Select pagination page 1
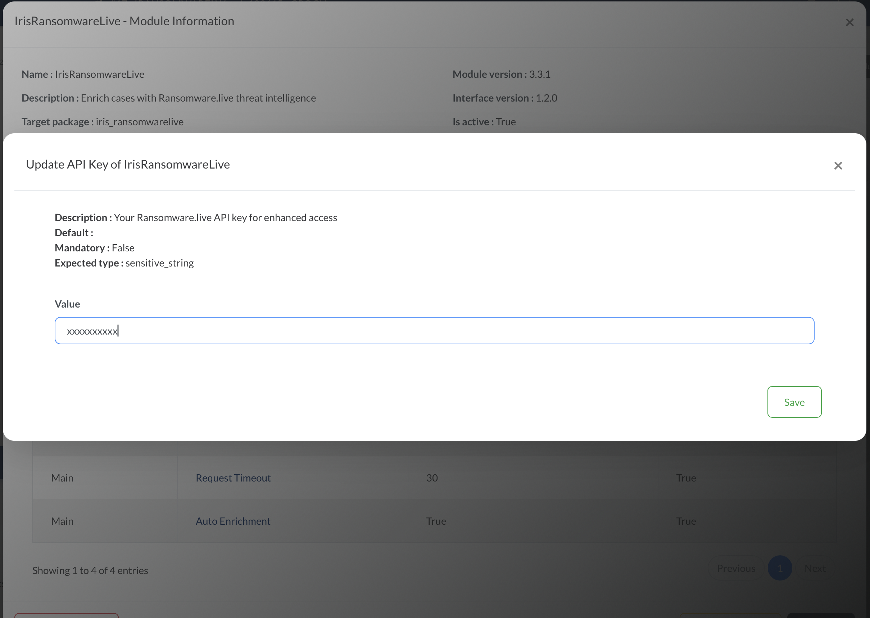This screenshot has width=870, height=618. click(780, 568)
